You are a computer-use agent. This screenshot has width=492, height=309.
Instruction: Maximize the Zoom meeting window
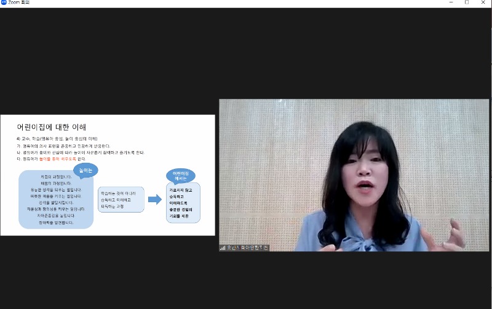pos(466,3)
